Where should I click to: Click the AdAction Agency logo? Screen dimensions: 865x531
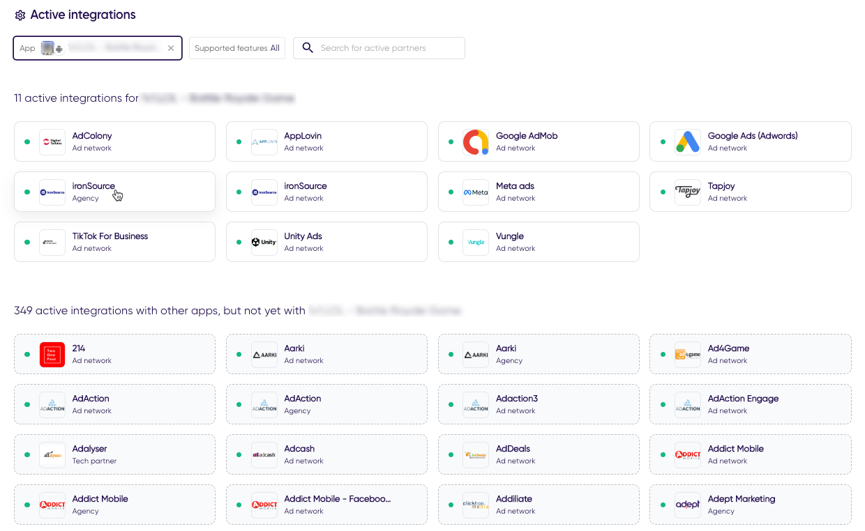click(264, 404)
